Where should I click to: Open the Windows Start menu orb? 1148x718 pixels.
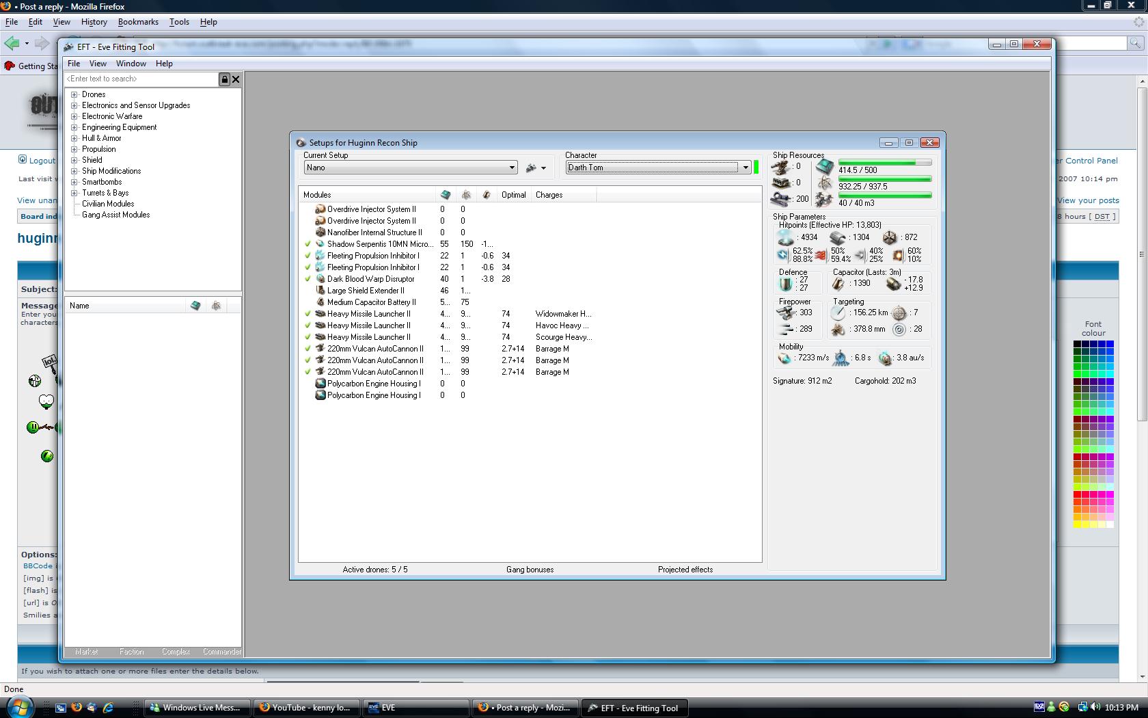click(x=20, y=706)
